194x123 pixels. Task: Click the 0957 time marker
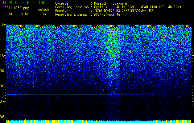(x=132, y=26)
